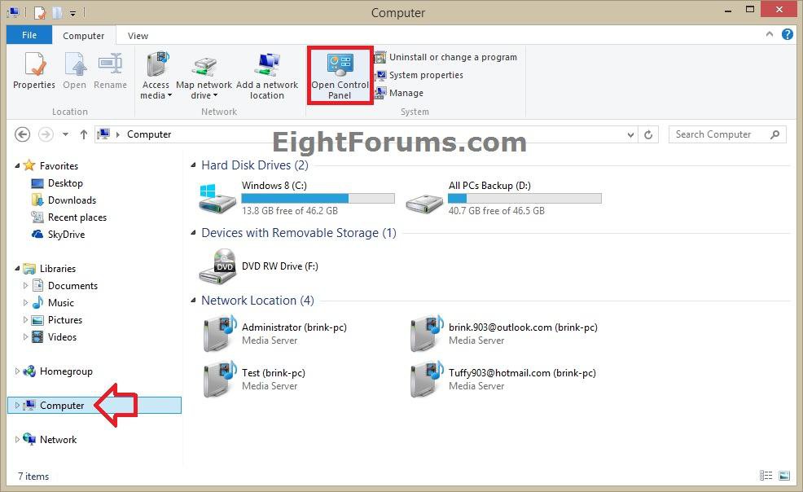This screenshot has width=803, height=492.
Task: Go back with the Back arrow
Action: tap(22, 134)
